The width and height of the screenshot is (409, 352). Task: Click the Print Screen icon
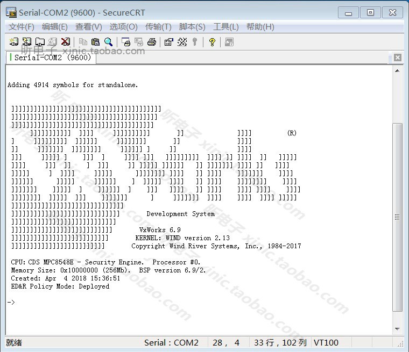tap(126, 42)
